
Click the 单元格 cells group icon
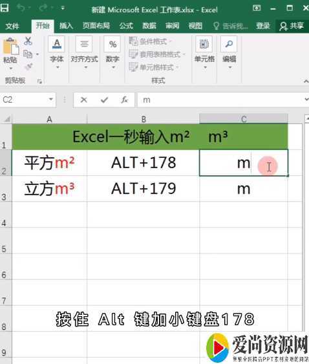click(x=204, y=44)
